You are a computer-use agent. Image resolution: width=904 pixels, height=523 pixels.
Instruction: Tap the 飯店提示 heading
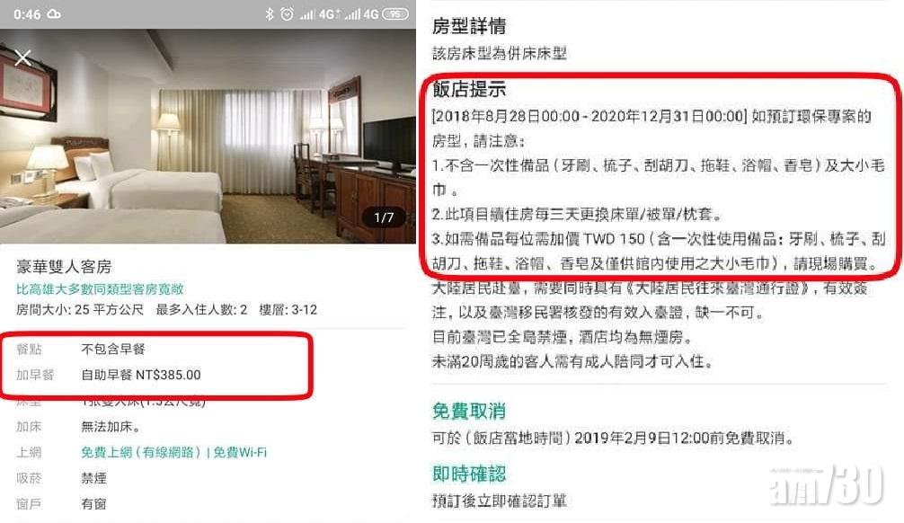tap(469, 89)
